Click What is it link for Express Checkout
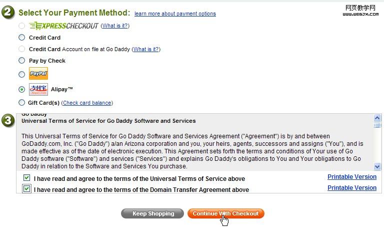384x227 pixels. (x=114, y=26)
